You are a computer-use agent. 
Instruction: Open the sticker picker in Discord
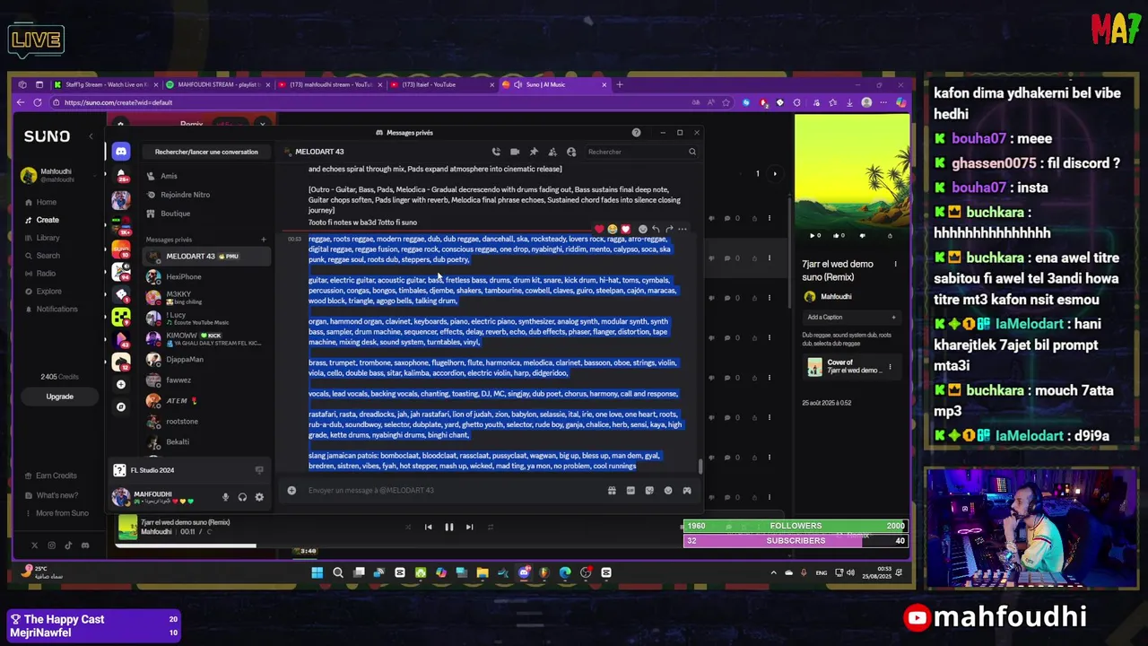649,491
